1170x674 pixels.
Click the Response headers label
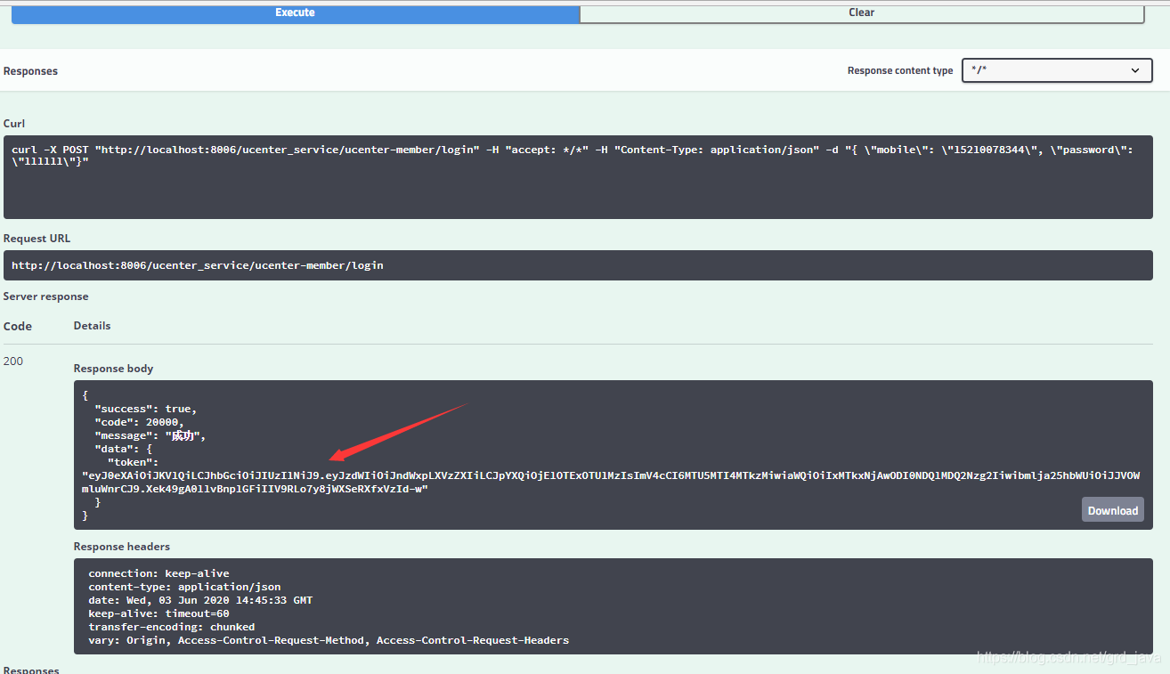tap(122, 547)
